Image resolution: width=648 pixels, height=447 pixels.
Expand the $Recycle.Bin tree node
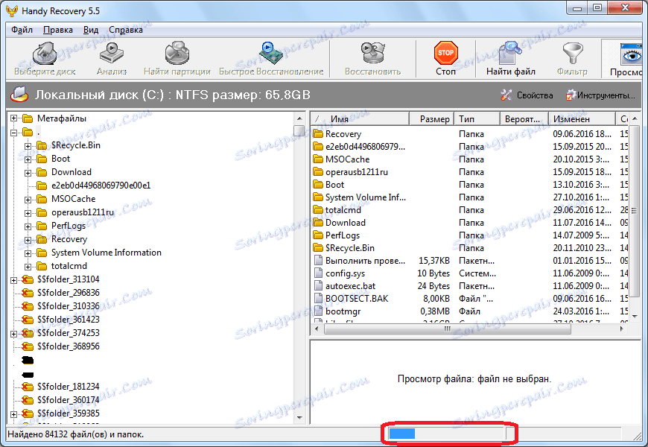(28, 145)
